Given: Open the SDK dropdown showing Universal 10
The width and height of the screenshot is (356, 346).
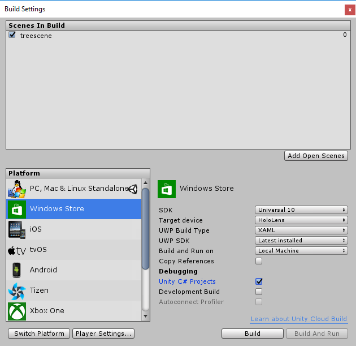Looking at the screenshot, I should click(x=301, y=210).
